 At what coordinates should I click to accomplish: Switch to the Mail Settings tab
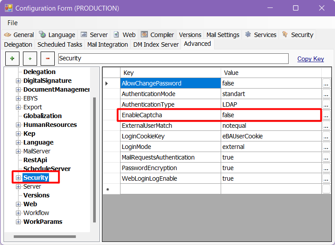[x=222, y=35]
